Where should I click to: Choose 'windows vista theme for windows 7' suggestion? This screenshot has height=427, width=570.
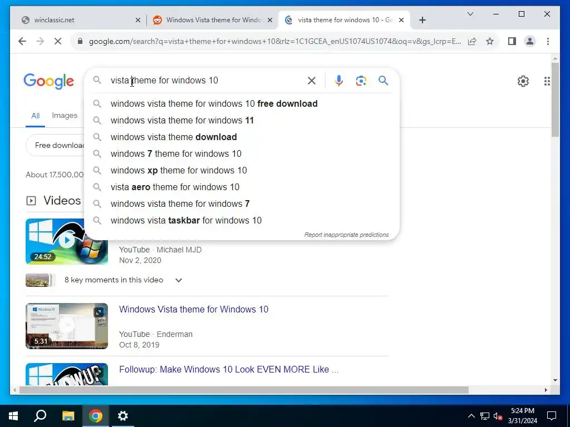pyautogui.click(x=242, y=204)
